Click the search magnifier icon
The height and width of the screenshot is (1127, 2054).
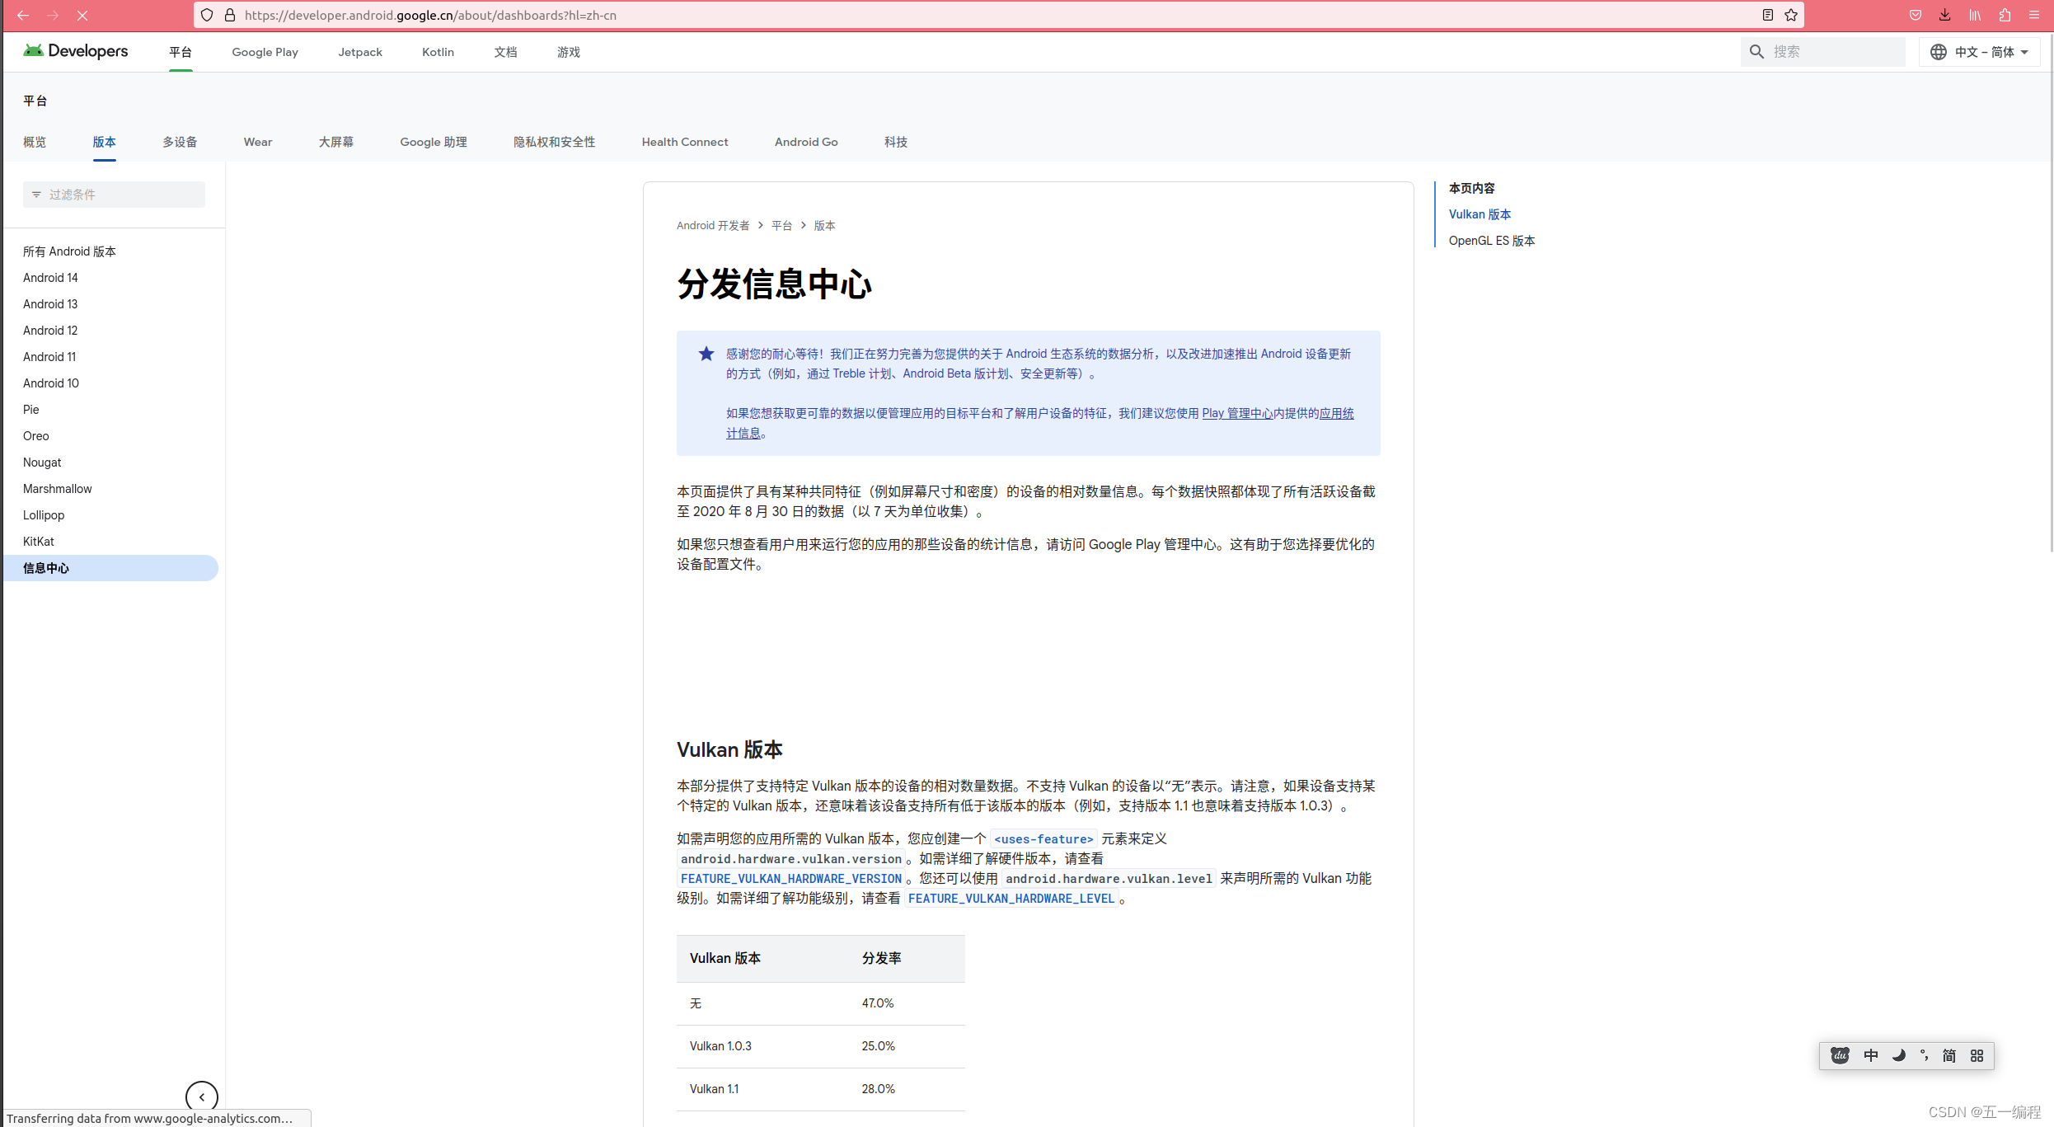(1756, 52)
